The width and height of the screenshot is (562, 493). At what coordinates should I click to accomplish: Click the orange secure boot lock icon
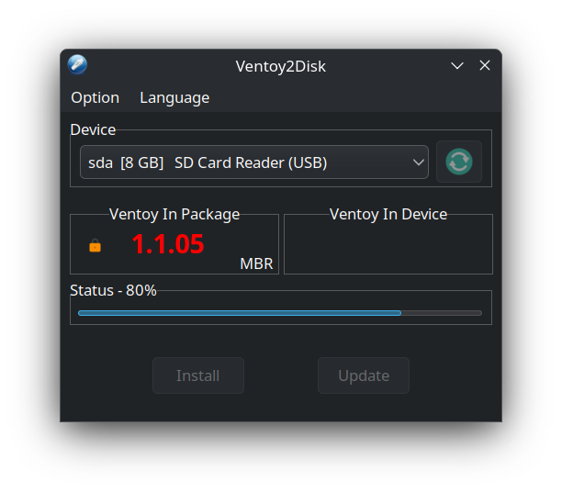(x=95, y=245)
